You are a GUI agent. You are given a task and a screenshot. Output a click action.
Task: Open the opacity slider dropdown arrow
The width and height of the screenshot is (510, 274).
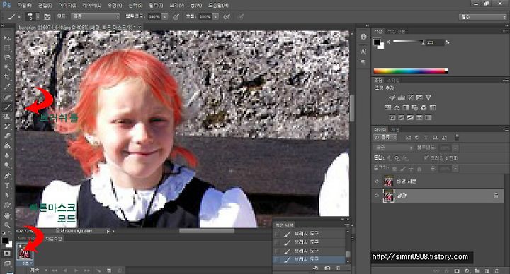tap(165, 16)
